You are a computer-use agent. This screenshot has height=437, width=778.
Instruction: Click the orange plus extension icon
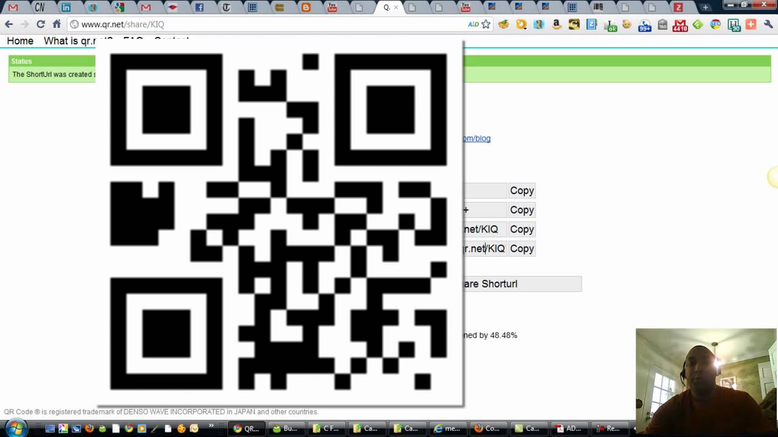coord(751,24)
